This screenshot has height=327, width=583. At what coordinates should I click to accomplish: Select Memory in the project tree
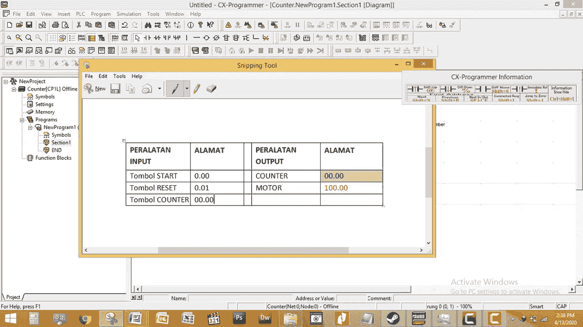pyautogui.click(x=45, y=112)
